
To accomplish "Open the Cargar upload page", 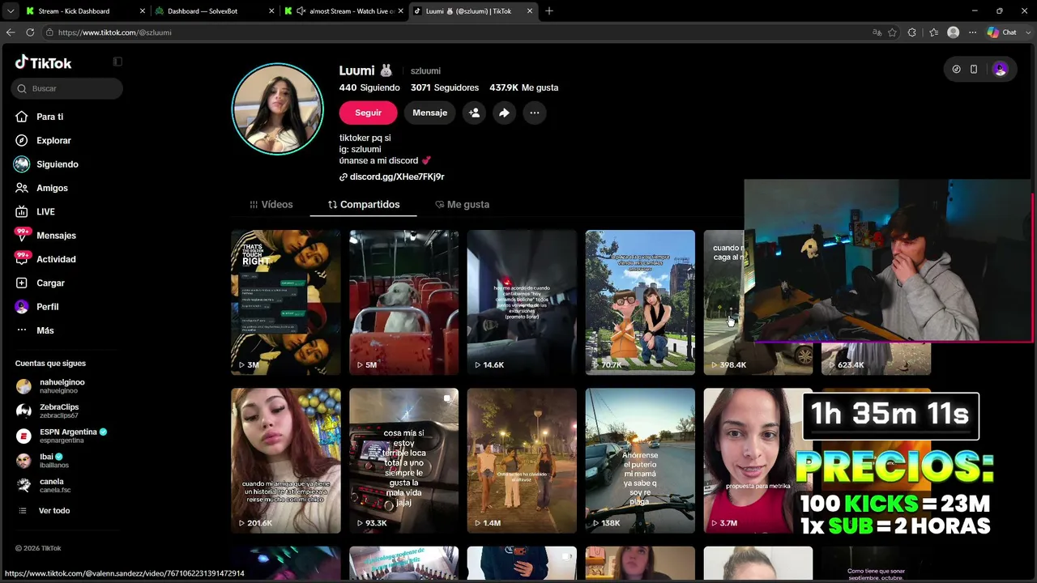I will pos(50,283).
